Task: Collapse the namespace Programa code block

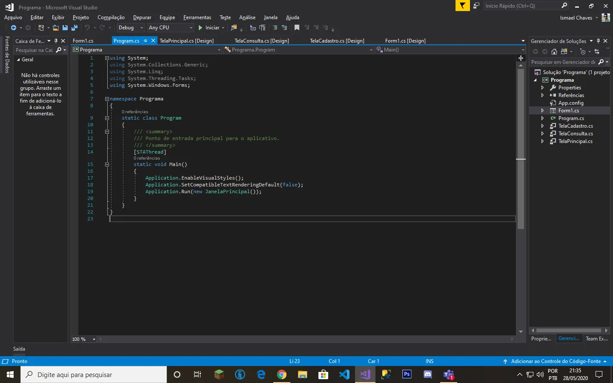Action: click(107, 99)
